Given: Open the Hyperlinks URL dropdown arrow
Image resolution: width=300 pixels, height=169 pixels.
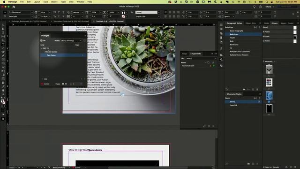Looking at the screenshot, I should [x=216, y=58].
